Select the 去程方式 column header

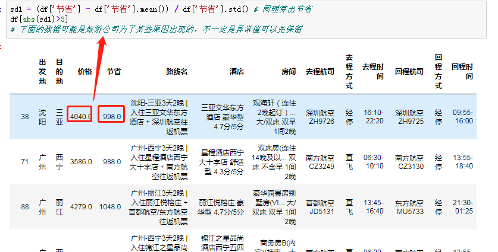point(349,72)
